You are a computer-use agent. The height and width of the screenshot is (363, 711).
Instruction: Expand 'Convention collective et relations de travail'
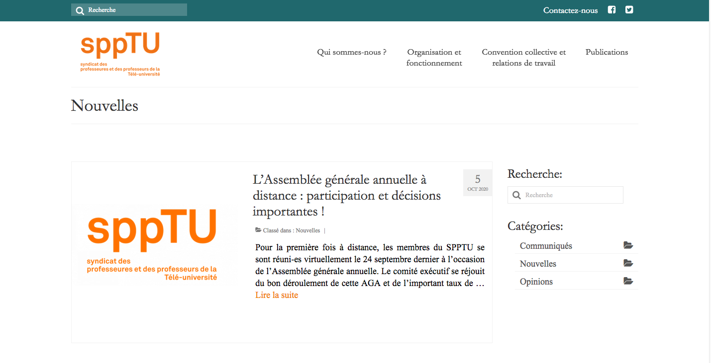click(523, 58)
